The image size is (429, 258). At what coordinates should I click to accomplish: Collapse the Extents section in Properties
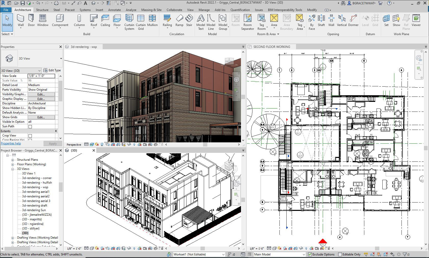coord(56,131)
